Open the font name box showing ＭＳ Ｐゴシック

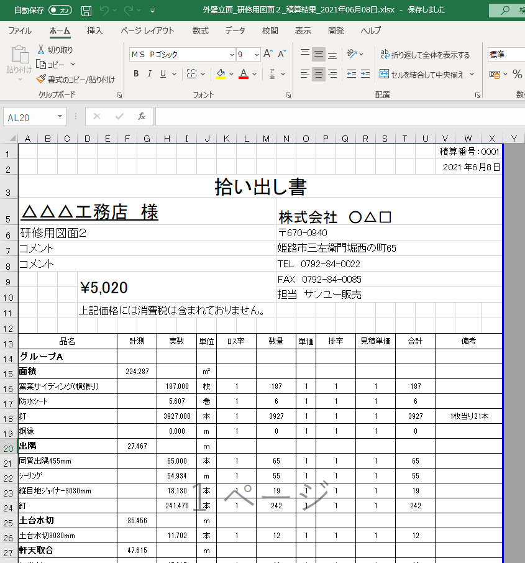pyautogui.click(x=183, y=55)
